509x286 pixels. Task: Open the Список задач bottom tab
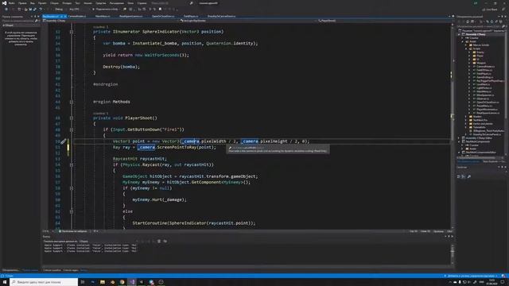pos(71,270)
